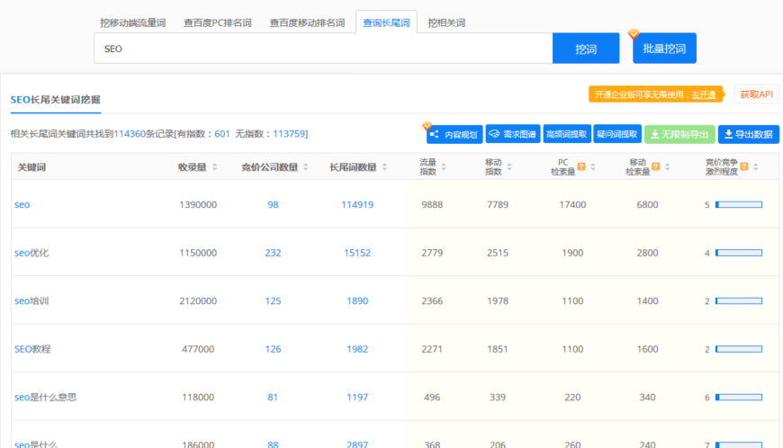Open keyword link SEO教程

click(x=32, y=349)
